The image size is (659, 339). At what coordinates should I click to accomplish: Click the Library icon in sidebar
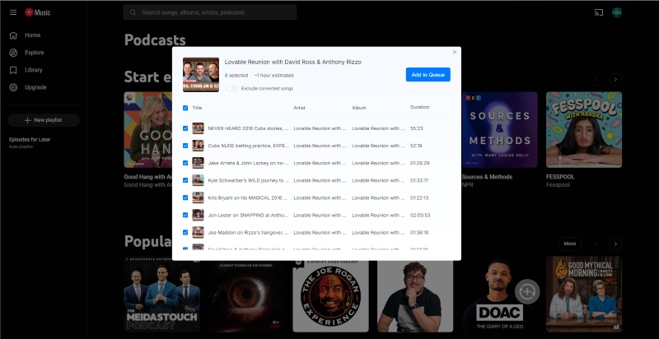pos(13,70)
